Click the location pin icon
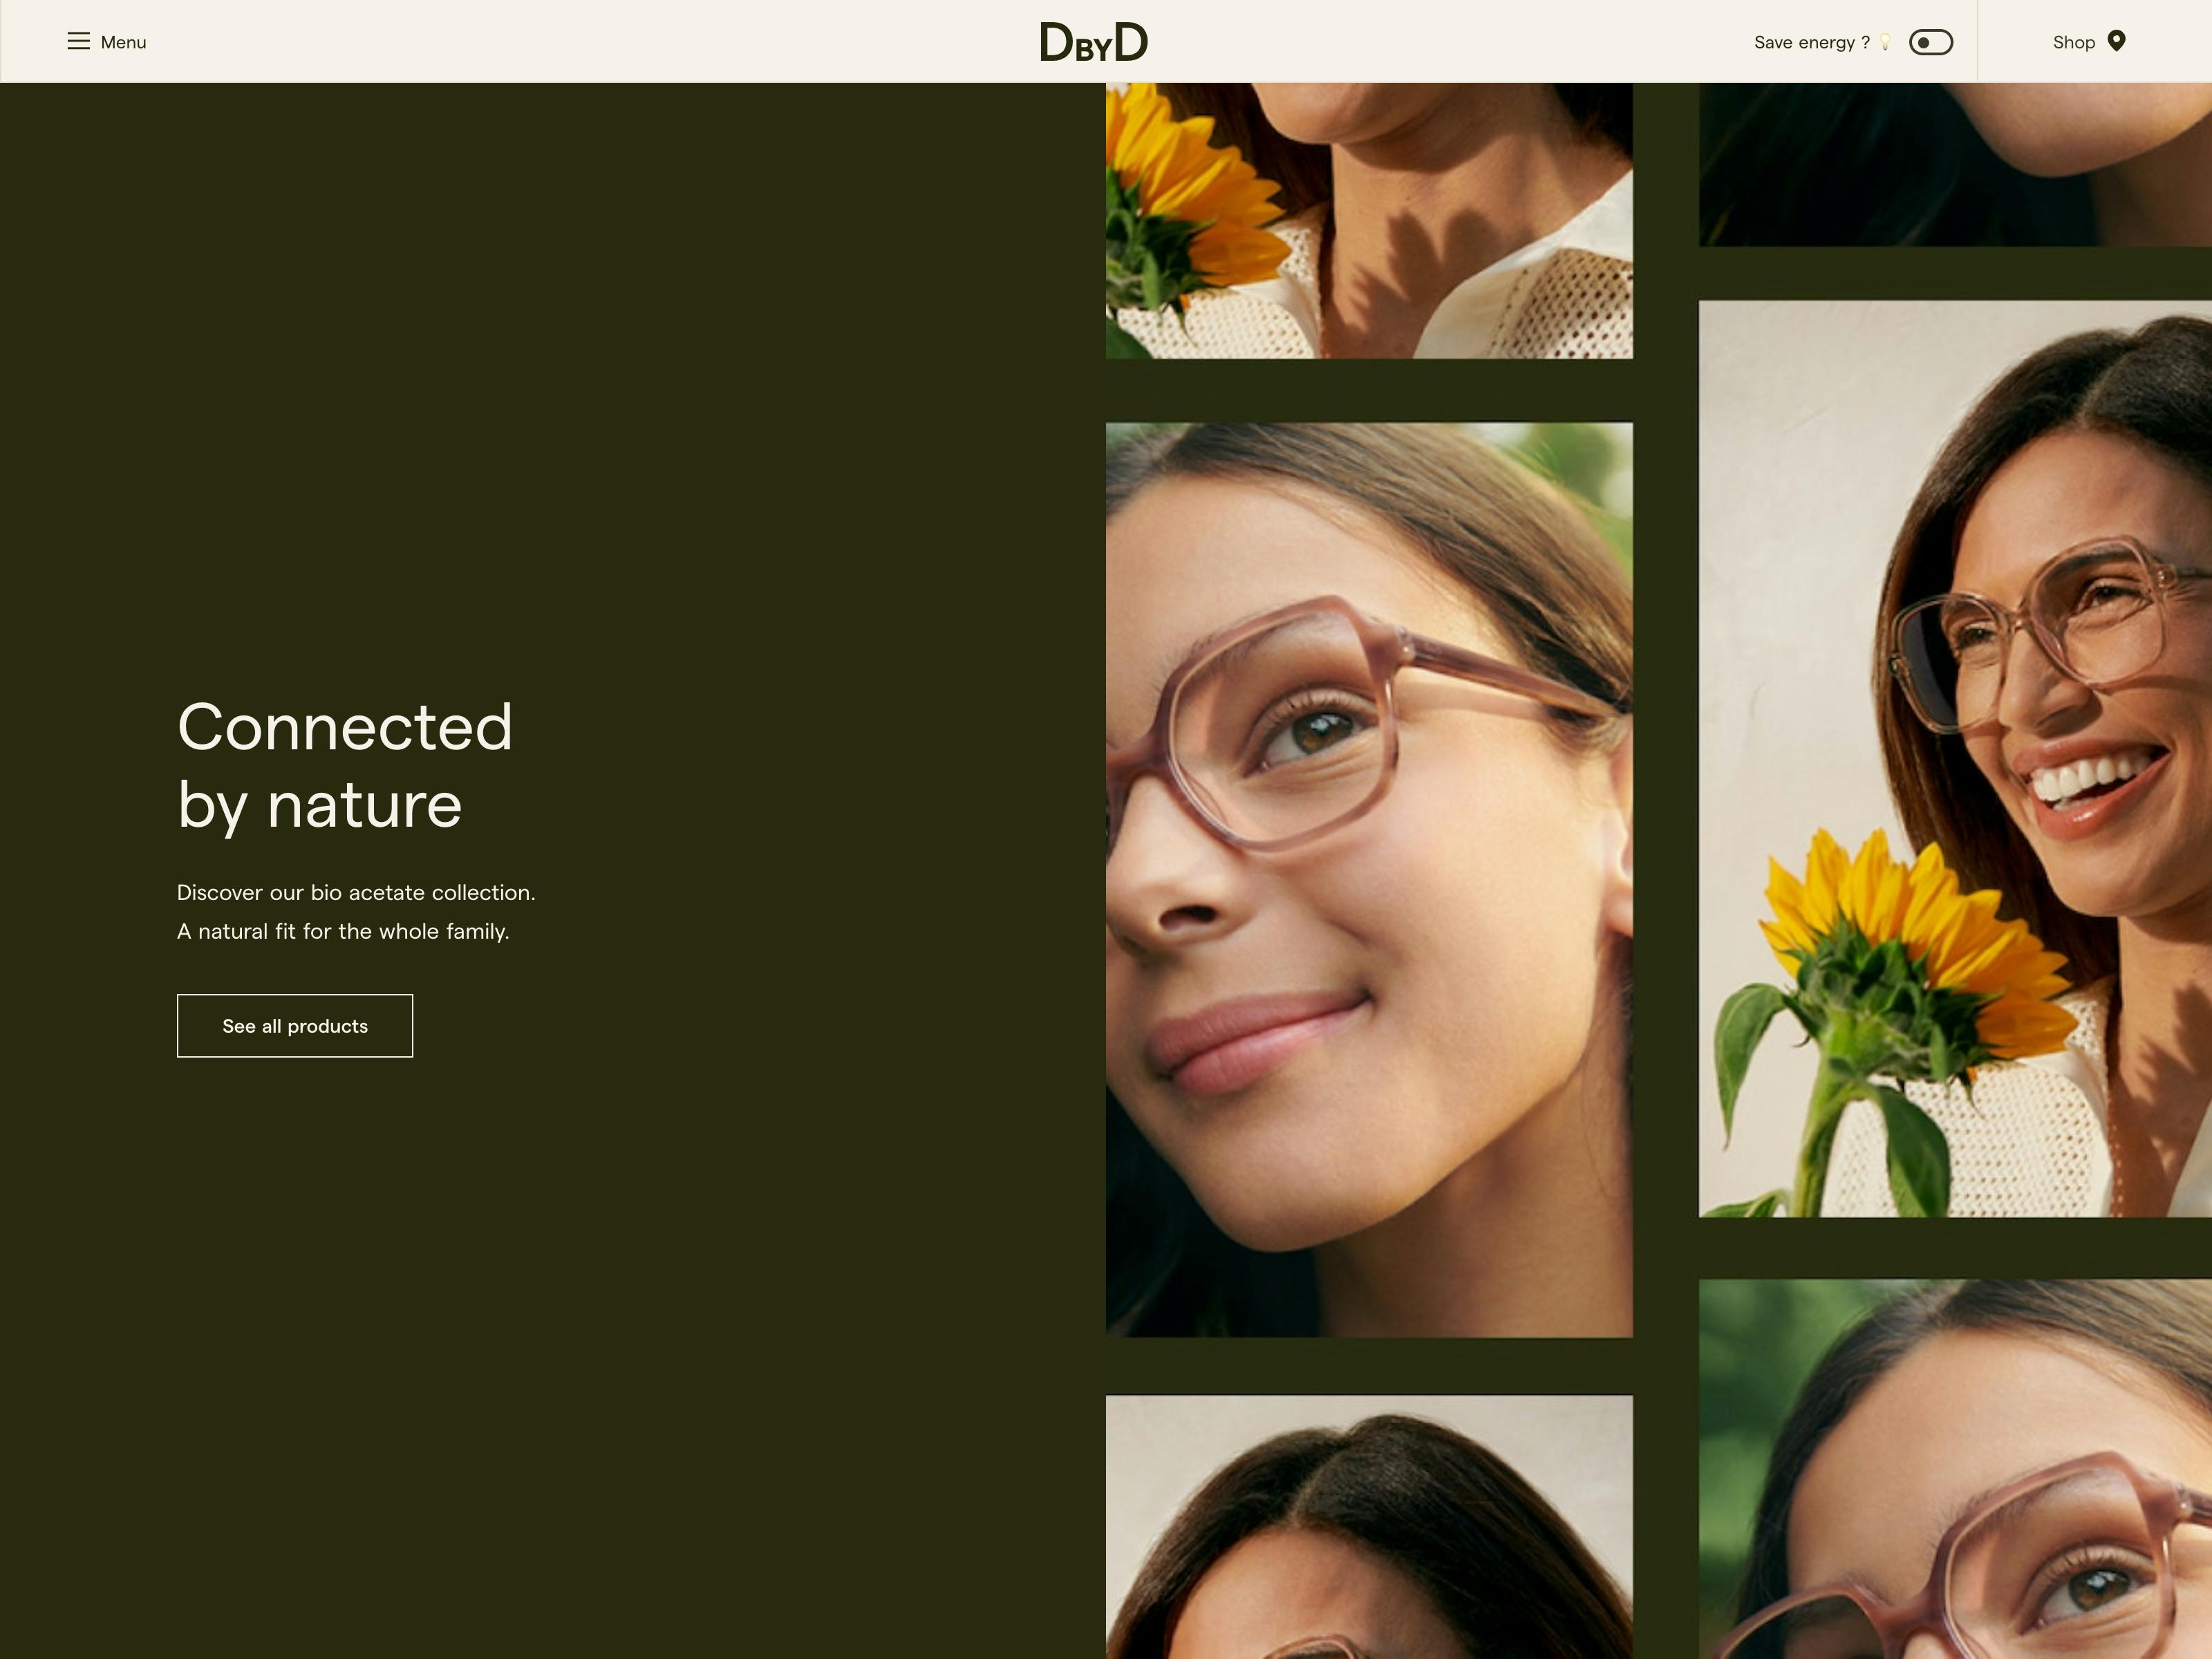The width and height of the screenshot is (2212, 1659). [x=2116, y=41]
